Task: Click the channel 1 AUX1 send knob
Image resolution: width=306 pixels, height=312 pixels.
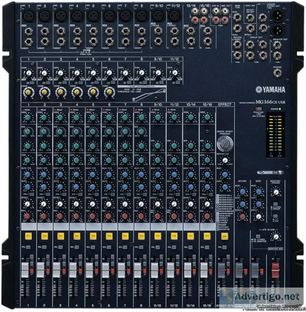Action: pyautogui.click(x=28, y=175)
